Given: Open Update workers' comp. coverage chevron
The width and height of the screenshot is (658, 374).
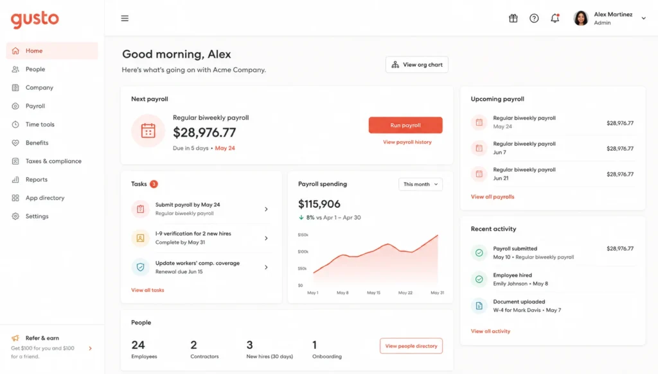Looking at the screenshot, I should click(x=266, y=268).
